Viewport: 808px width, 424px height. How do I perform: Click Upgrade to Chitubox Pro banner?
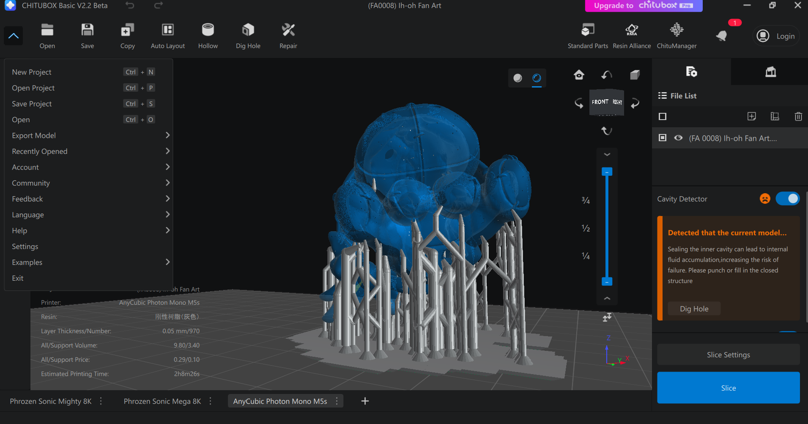click(644, 5)
